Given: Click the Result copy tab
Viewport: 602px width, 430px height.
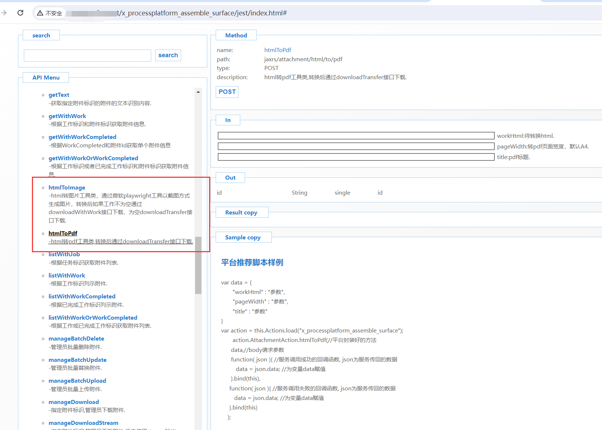Looking at the screenshot, I should click(x=241, y=213).
